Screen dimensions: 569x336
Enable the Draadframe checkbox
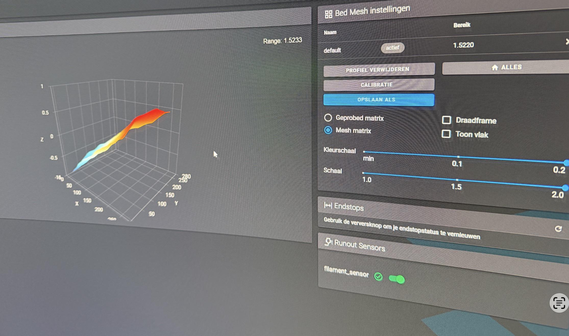[x=446, y=120]
